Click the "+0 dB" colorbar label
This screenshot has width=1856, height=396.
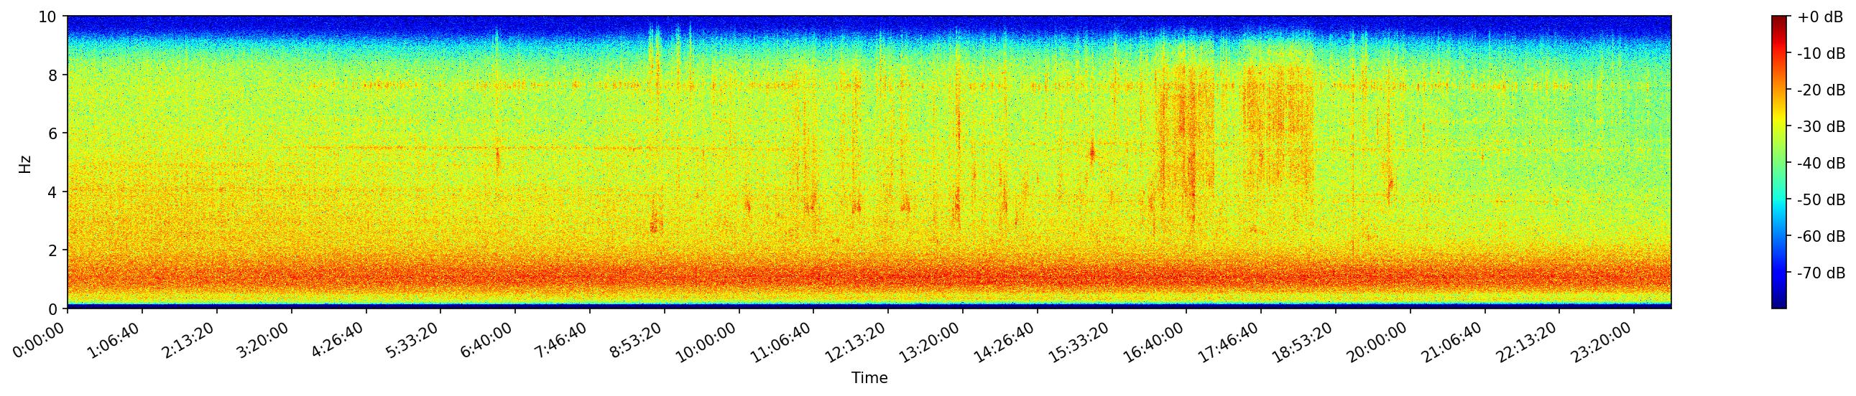click(x=1820, y=17)
